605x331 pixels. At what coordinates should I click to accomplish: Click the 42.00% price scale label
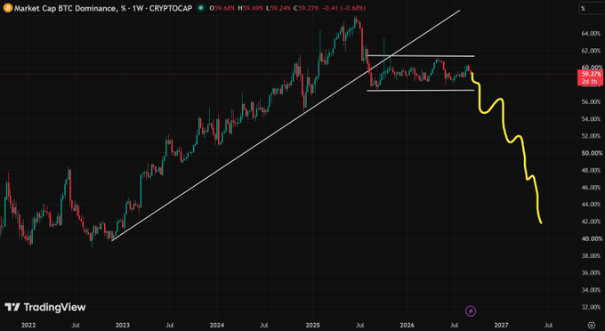pos(591,222)
